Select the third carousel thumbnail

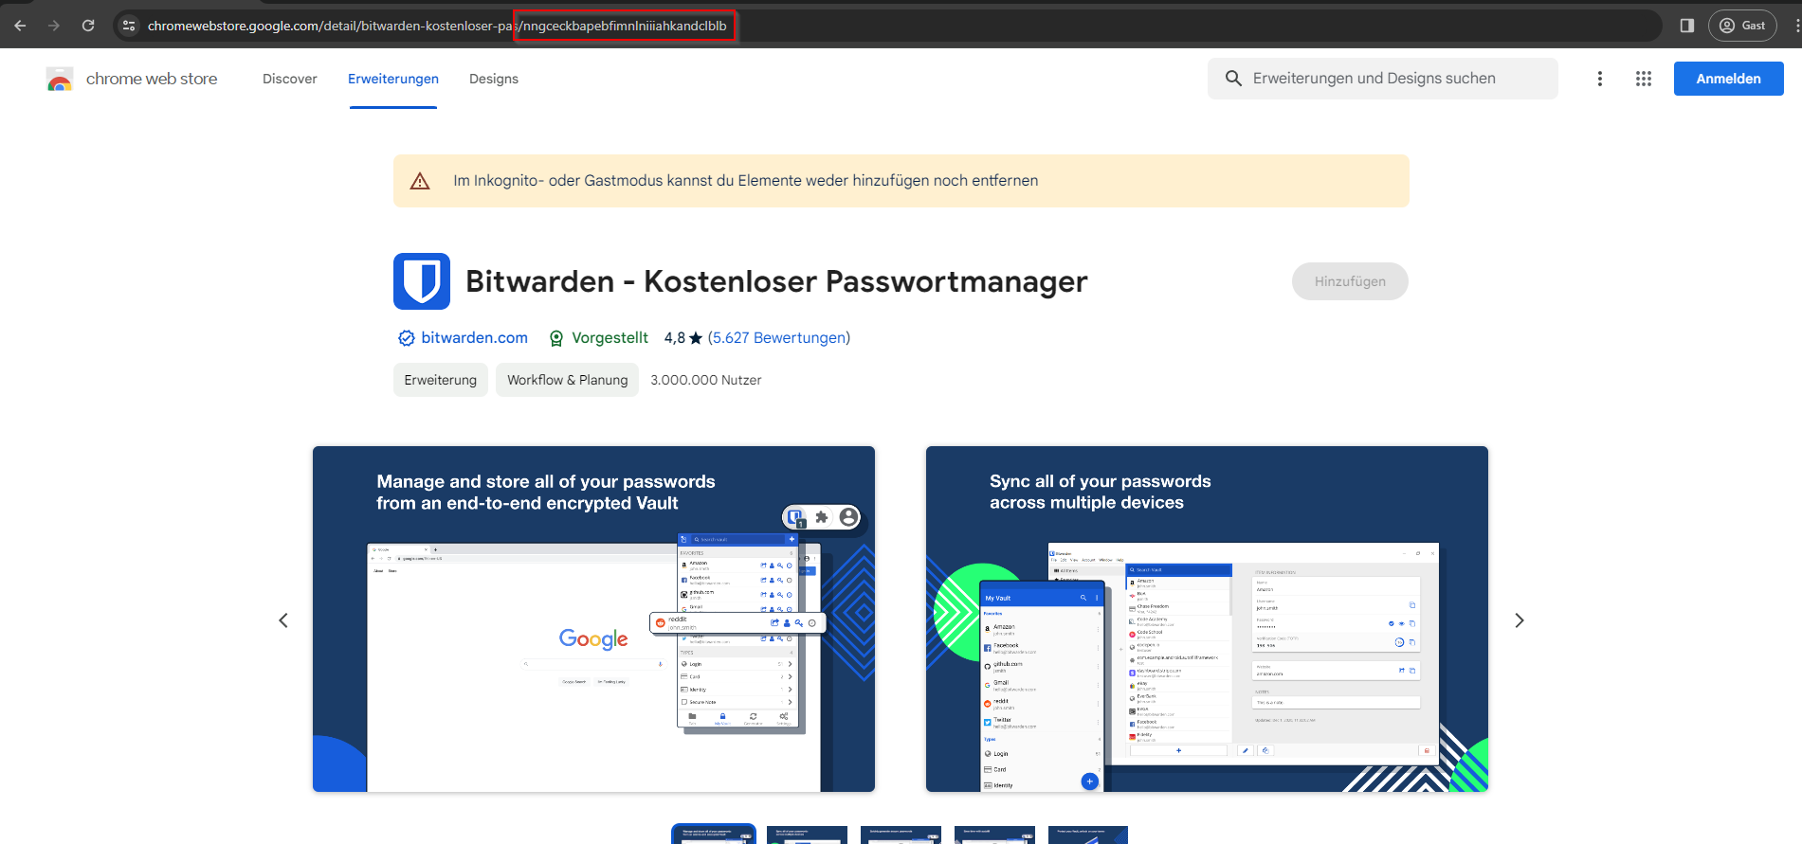901,835
